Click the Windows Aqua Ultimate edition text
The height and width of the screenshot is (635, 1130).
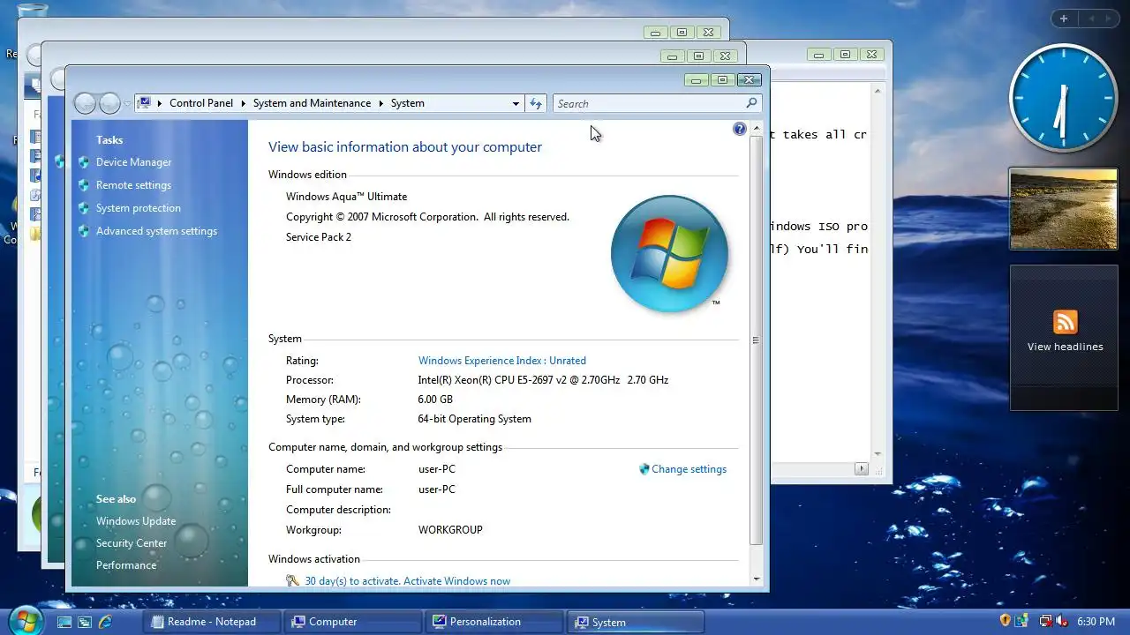coord(346,197)
